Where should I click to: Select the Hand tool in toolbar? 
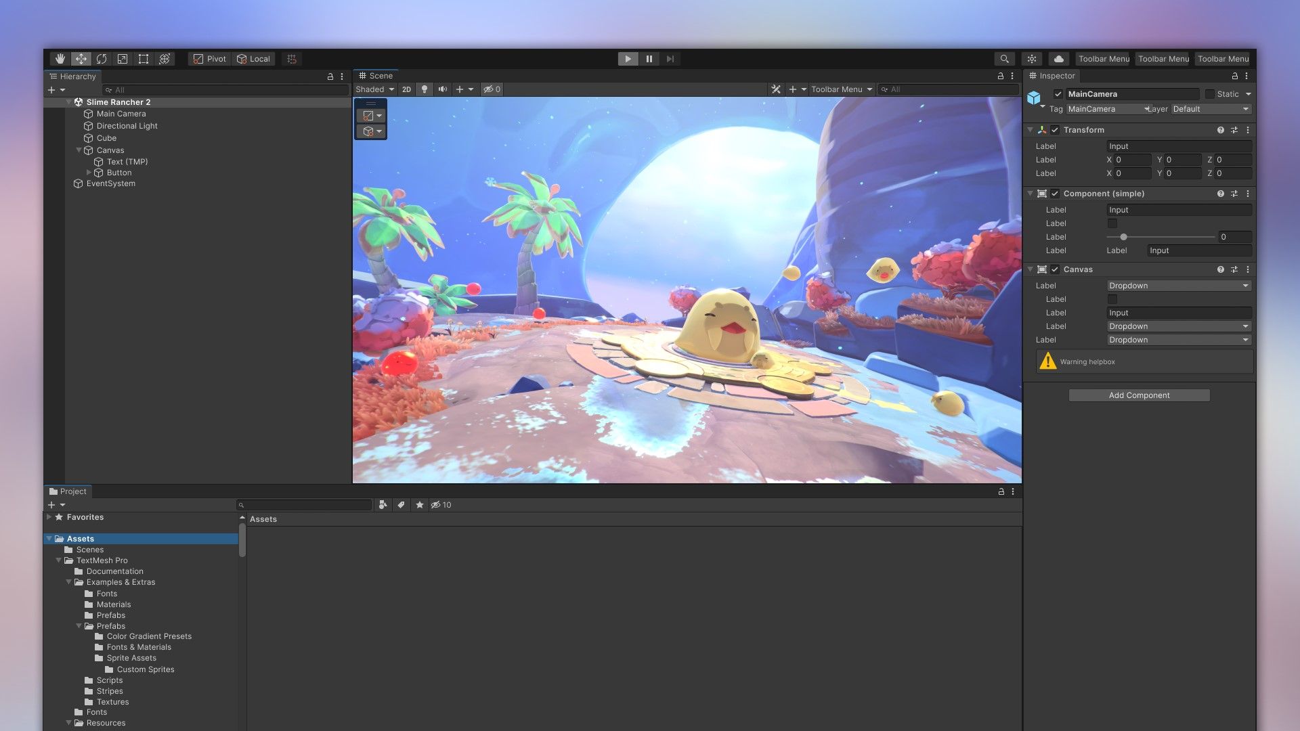[x=60, y=58]
